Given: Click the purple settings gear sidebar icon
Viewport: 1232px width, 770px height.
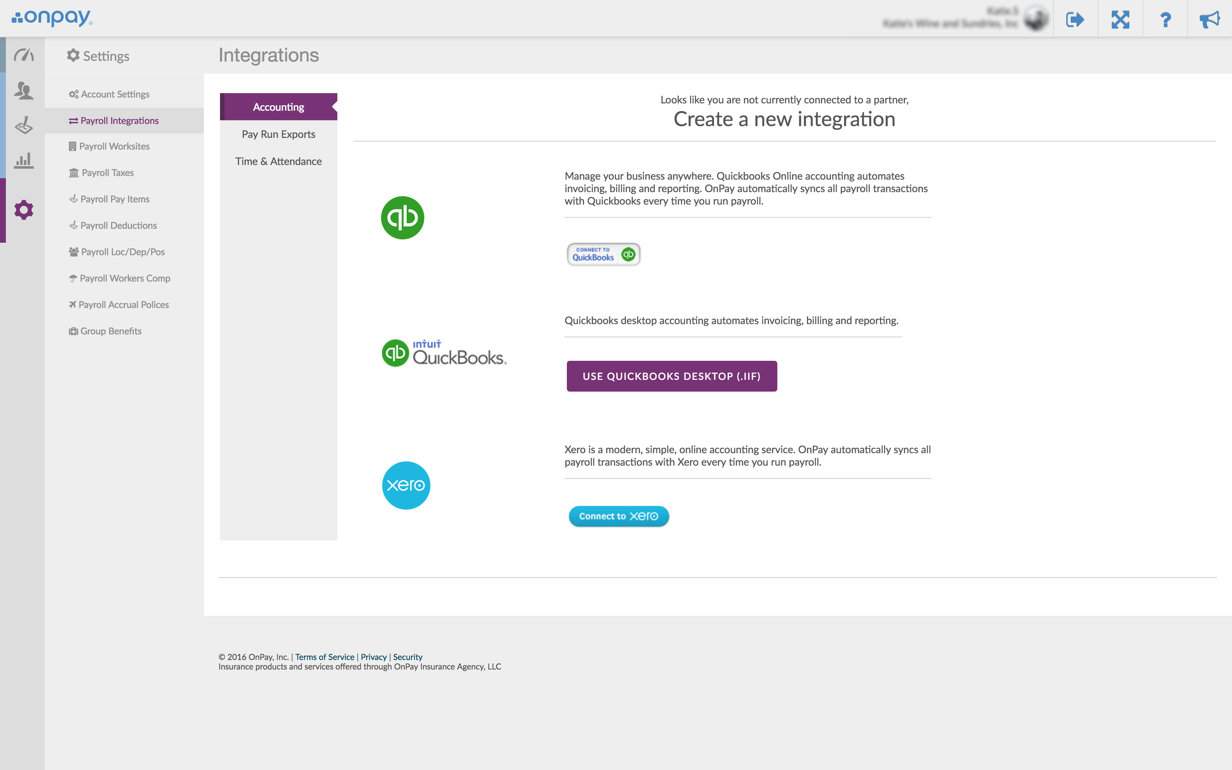Looking at the screenshot, I should (x=23, y=210).
